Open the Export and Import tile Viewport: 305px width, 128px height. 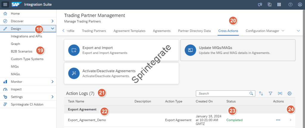pos(121,50)
